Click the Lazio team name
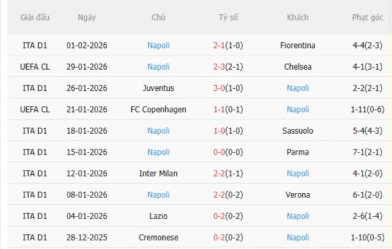This screenshot has height=249, width=392. [x=159, y=216]
